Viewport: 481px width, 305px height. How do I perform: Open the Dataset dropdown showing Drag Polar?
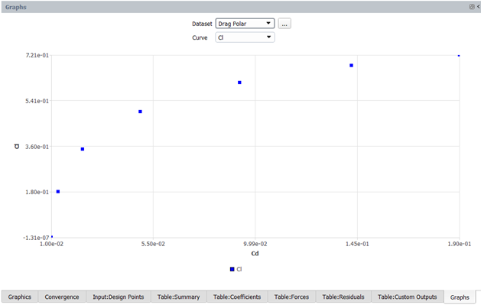[x=245, y=24]
